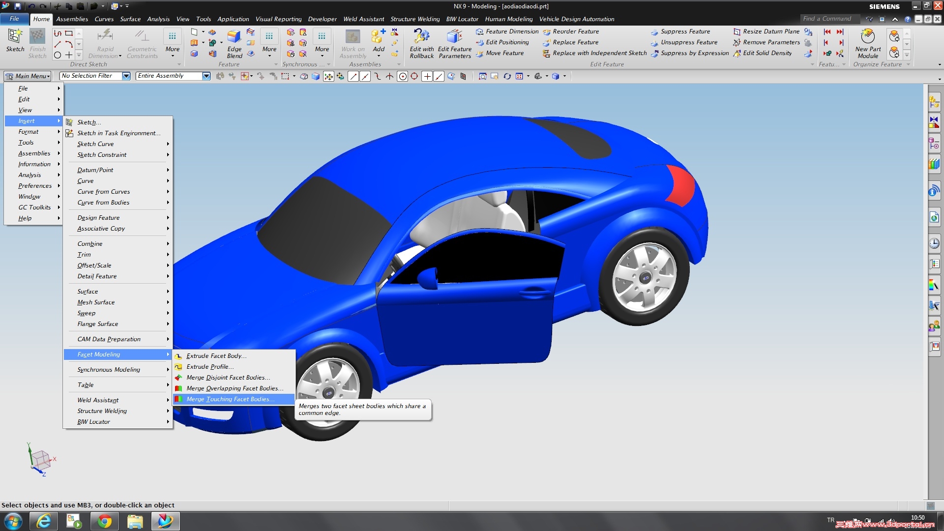Open Design Feature submenu
944x531 pixels.
click(118, 218)
